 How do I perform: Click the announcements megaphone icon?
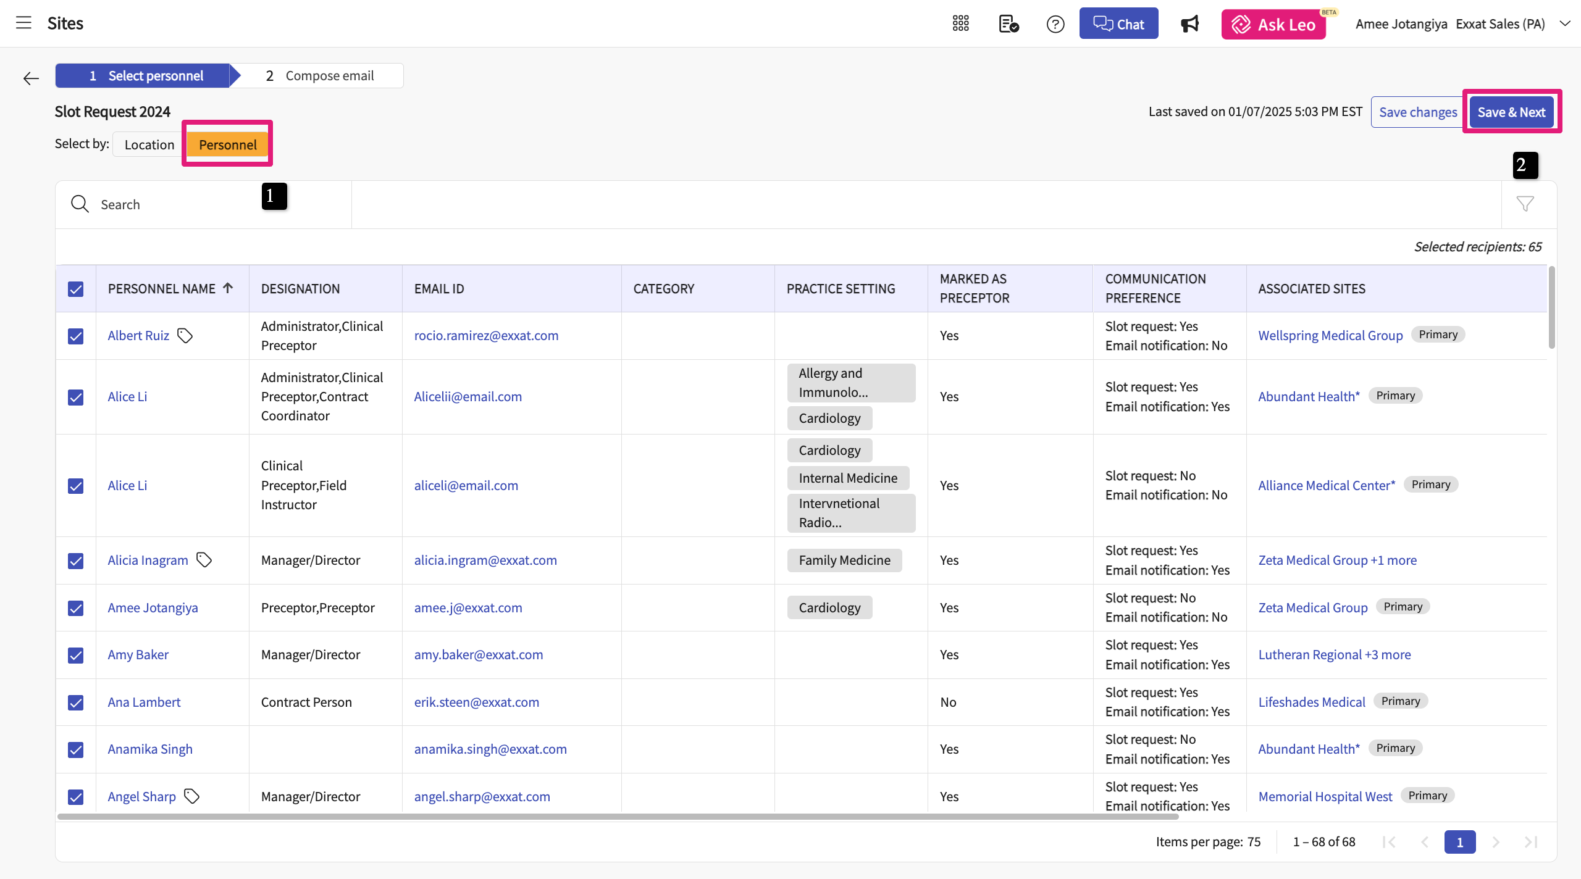(1189, 24)
